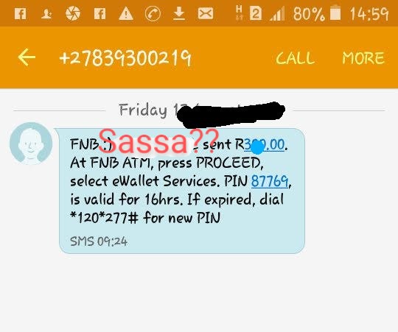
Task: Open the MORE menu
Action: click(x=363, y=58)
